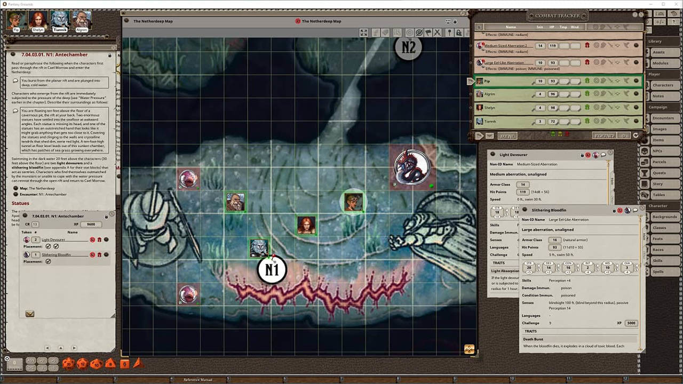683x384 pixels.
Task: Open the MENU on the combat tracker
Action: (x=507, y=136)
